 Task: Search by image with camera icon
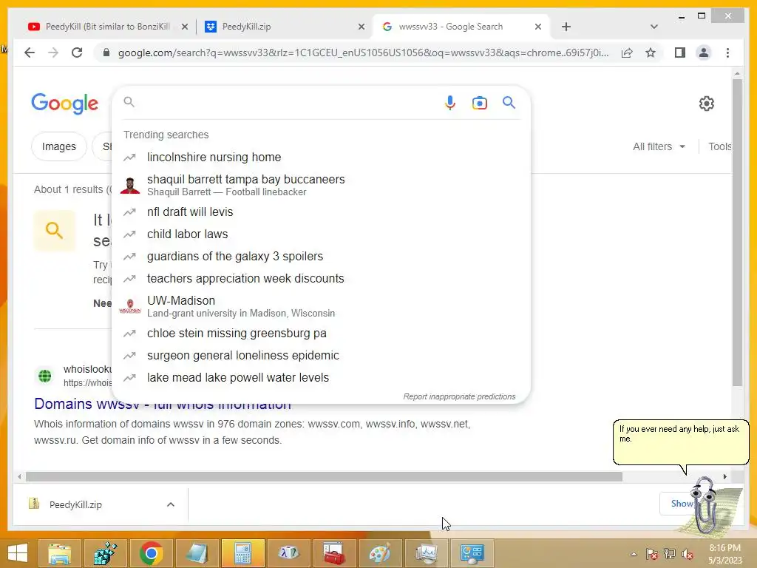(479, 103)
